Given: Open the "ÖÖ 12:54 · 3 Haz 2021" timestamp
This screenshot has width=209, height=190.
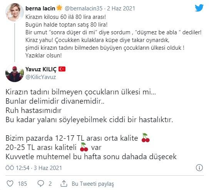Looking at the screenshot, I should 34,168.
